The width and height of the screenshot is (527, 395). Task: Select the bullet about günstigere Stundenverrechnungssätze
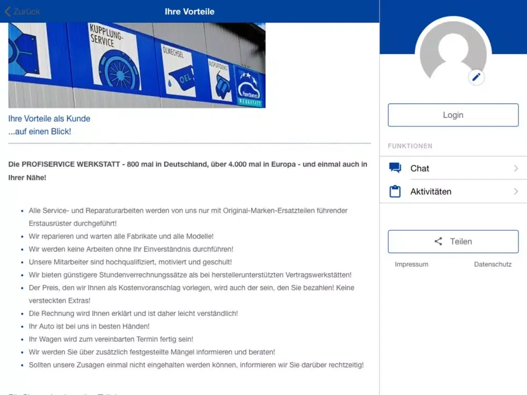pos(190,275)
